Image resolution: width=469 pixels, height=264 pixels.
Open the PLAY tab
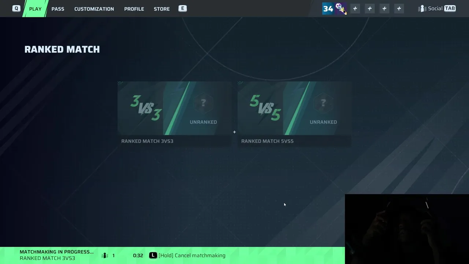click(35, 9)
